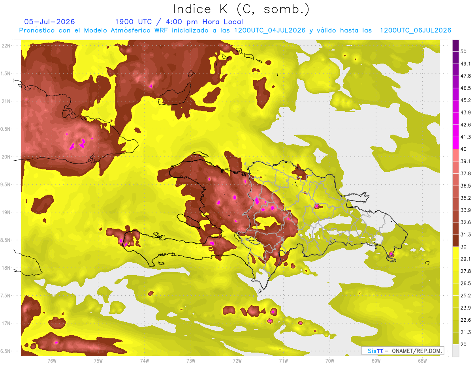Click the "30" legend value
The height and width of the screenshot is (366, 474).
464,247
